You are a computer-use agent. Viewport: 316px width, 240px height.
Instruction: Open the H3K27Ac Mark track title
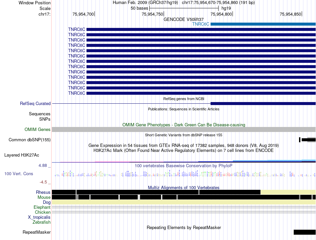tap(184, 150)
